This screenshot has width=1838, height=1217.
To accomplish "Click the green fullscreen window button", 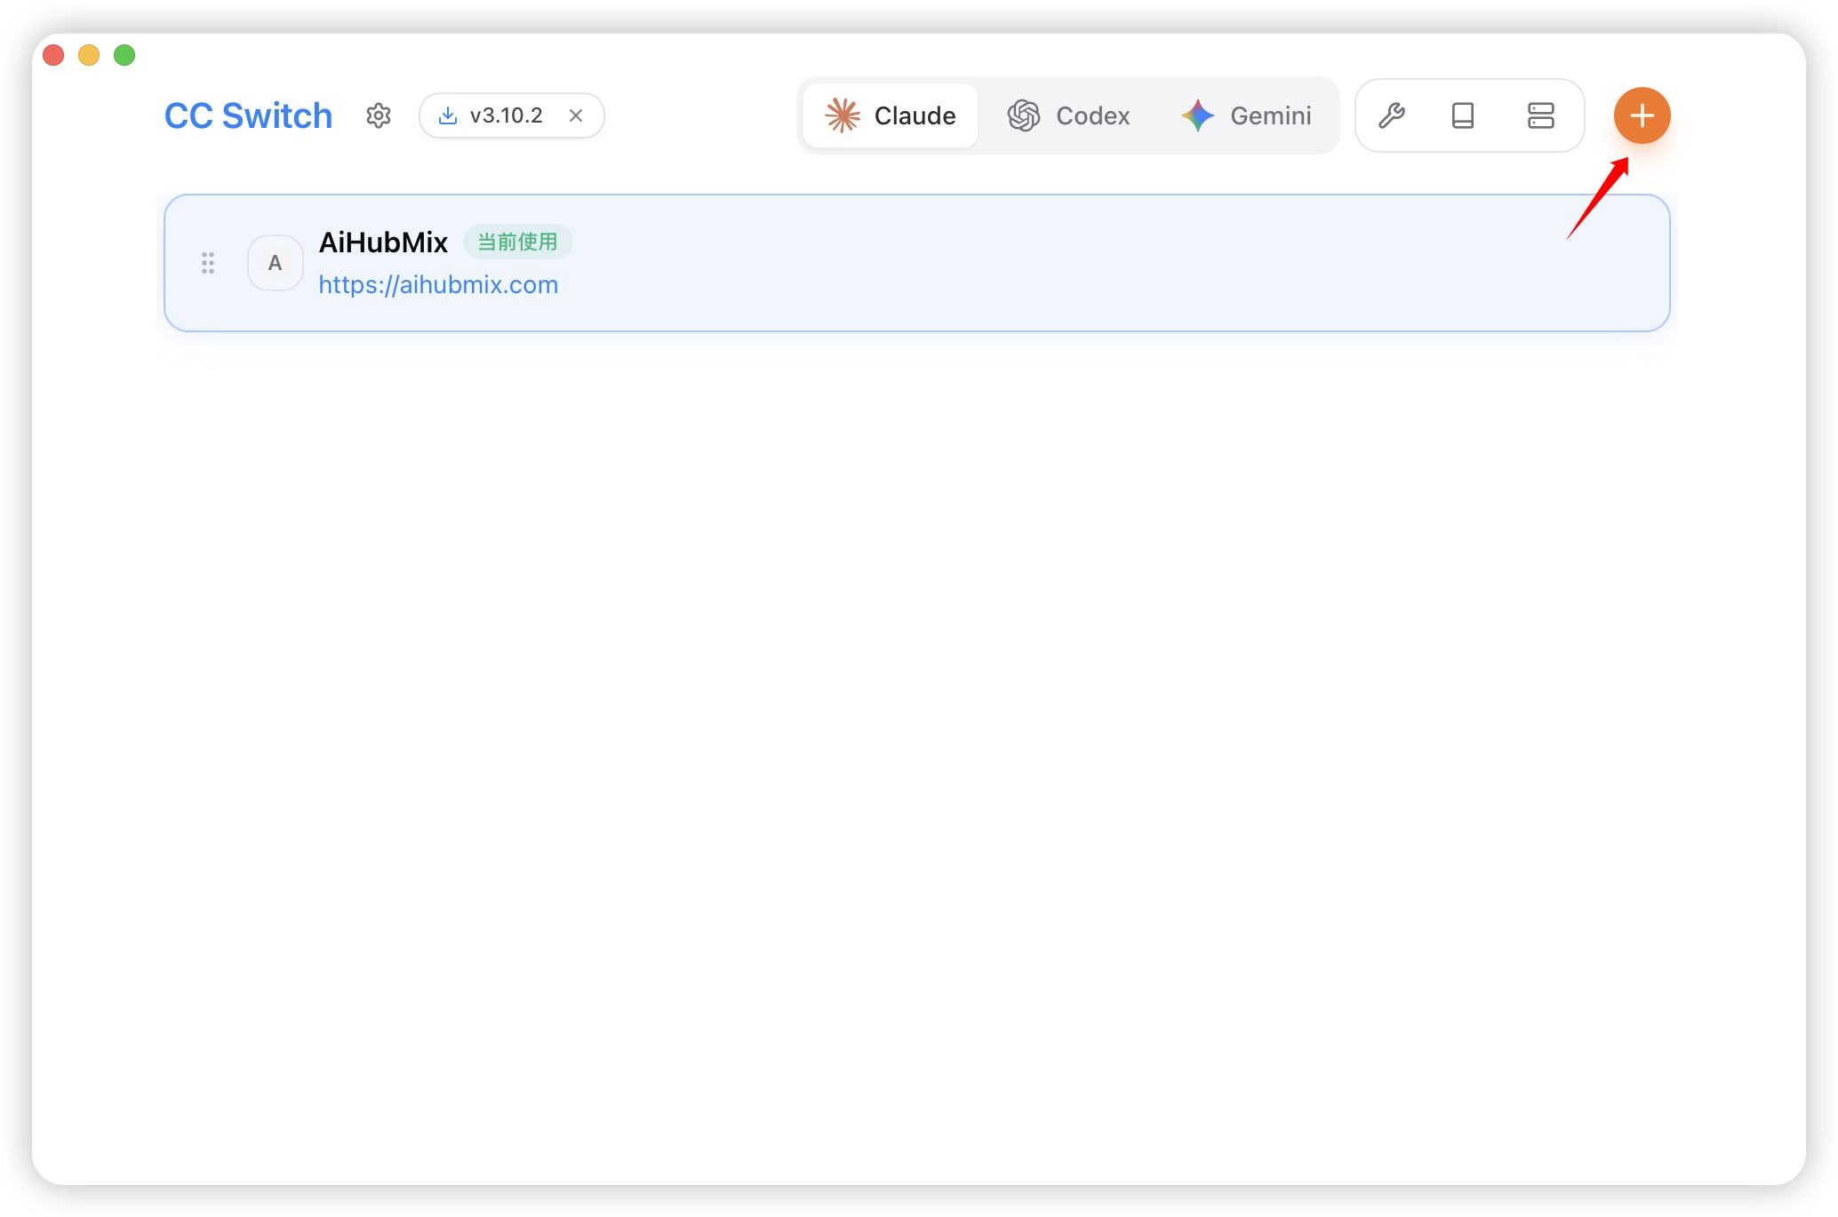I will tap(124, 55).
